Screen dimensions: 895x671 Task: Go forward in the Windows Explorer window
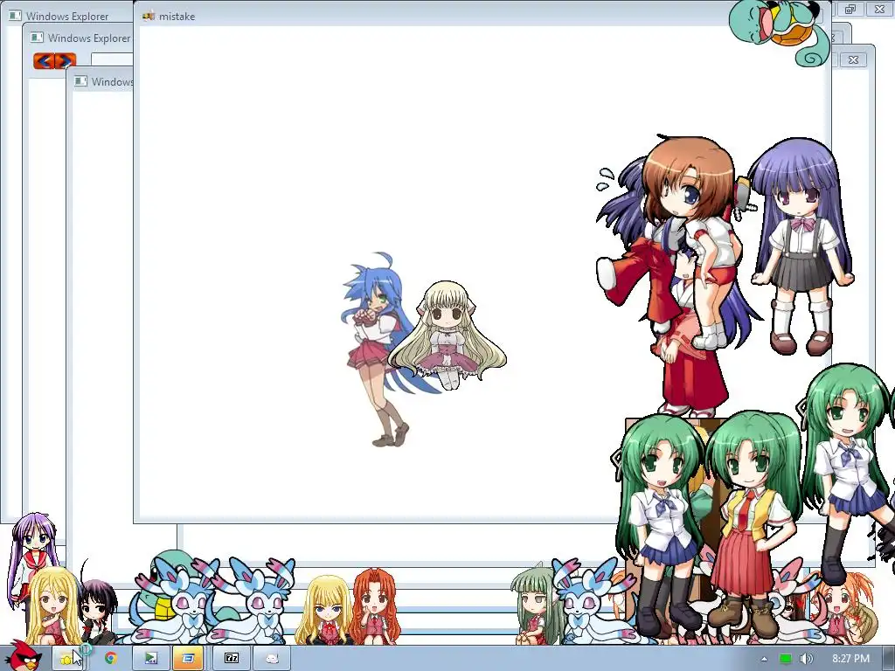click(x=65, y=60)
